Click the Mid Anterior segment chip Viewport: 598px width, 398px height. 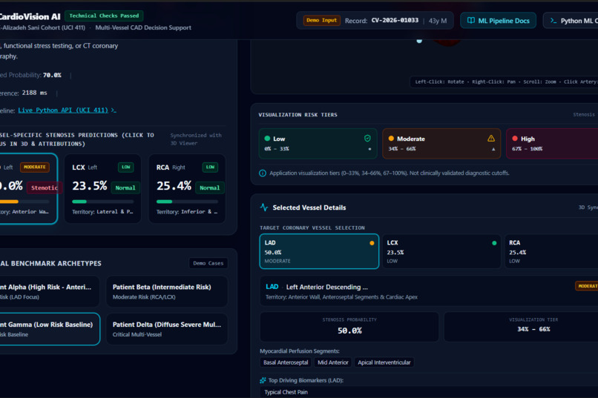click(333, 362)
